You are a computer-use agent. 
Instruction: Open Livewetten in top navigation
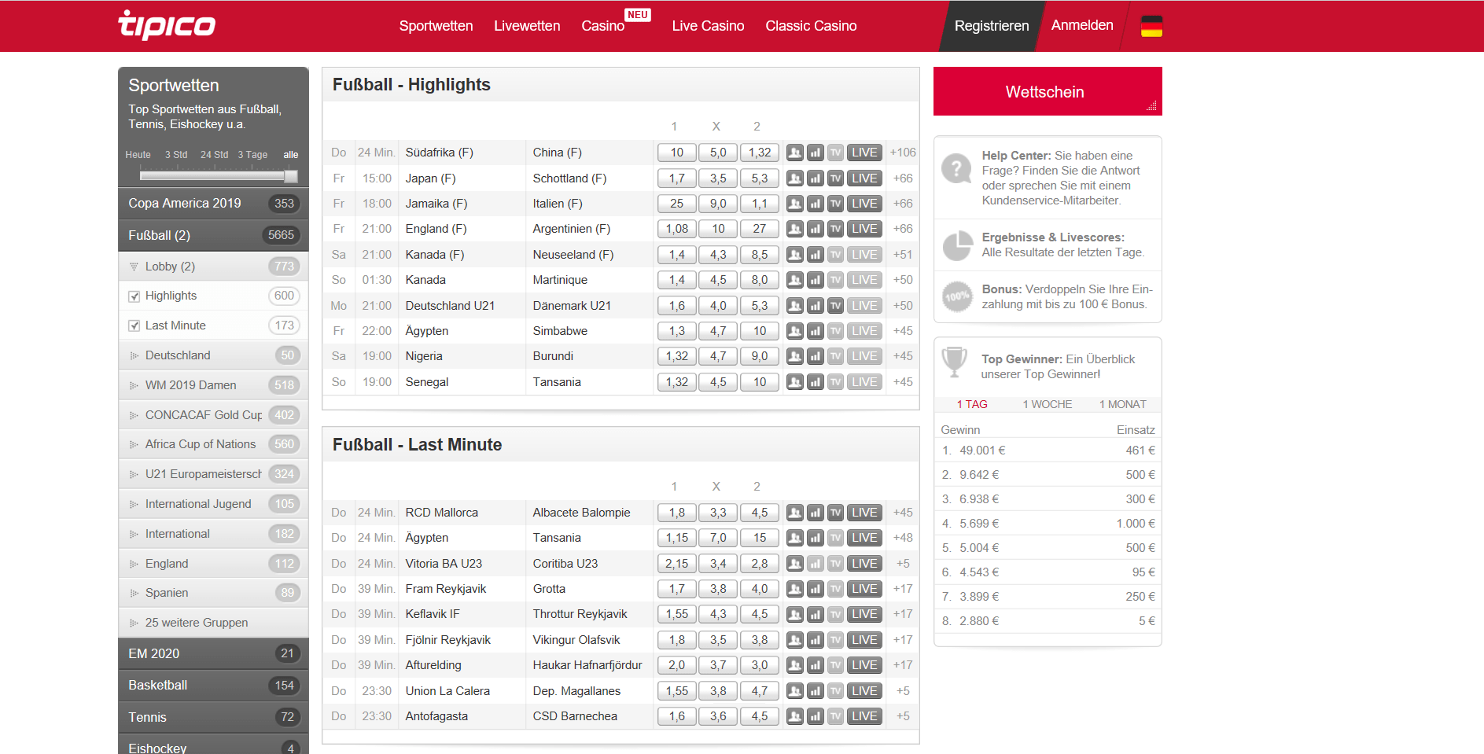pyautogui.click(x=527, y=26)
